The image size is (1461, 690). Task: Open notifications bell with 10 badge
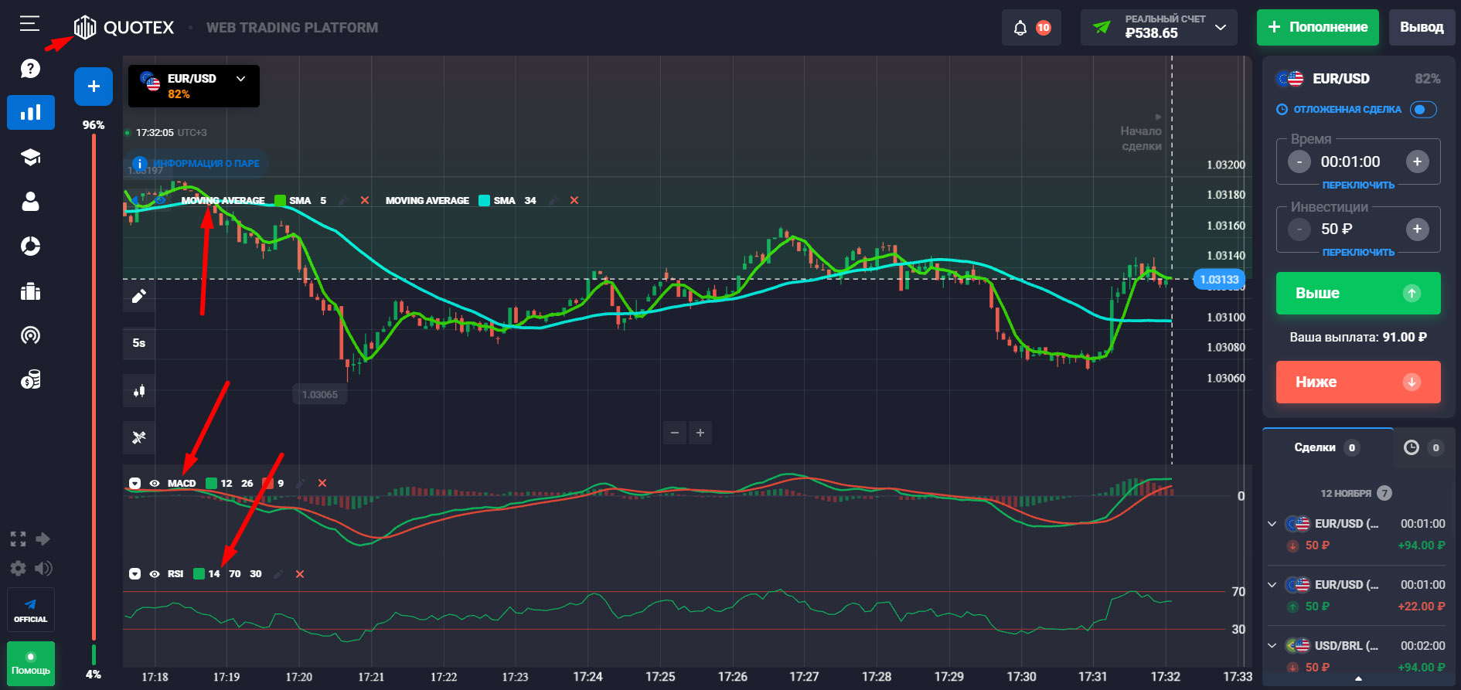pyautogui.click(x=1031, y=28)
